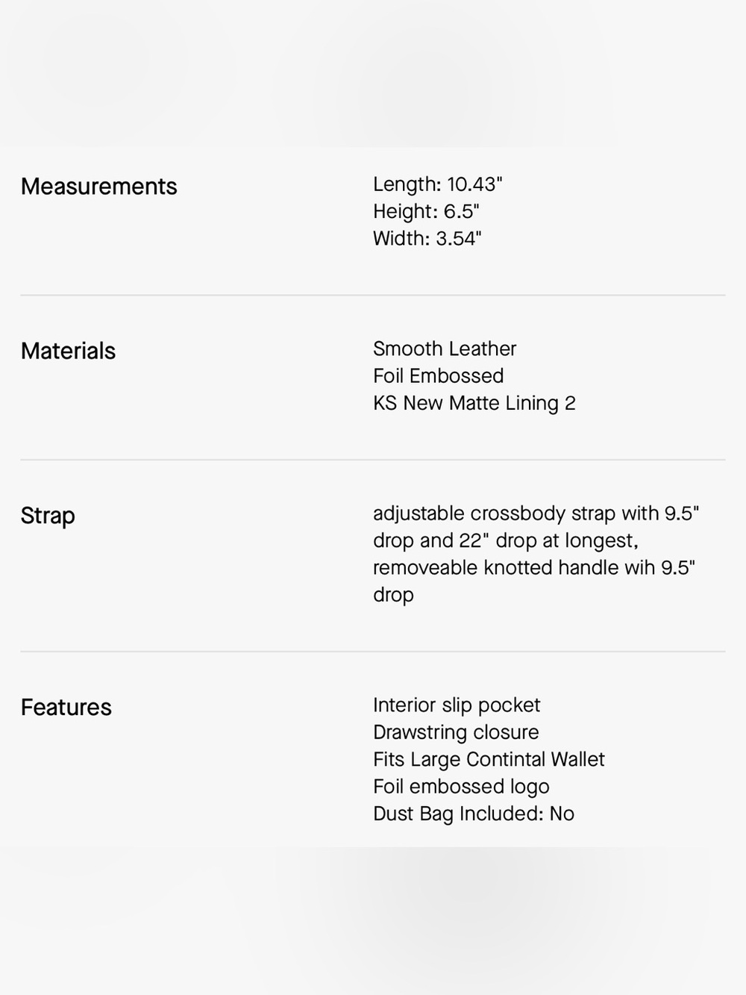Click Dust Bag Included: No line
This screenshot has width=746, height=995.
pyautogui.click(x=474, y=814)
